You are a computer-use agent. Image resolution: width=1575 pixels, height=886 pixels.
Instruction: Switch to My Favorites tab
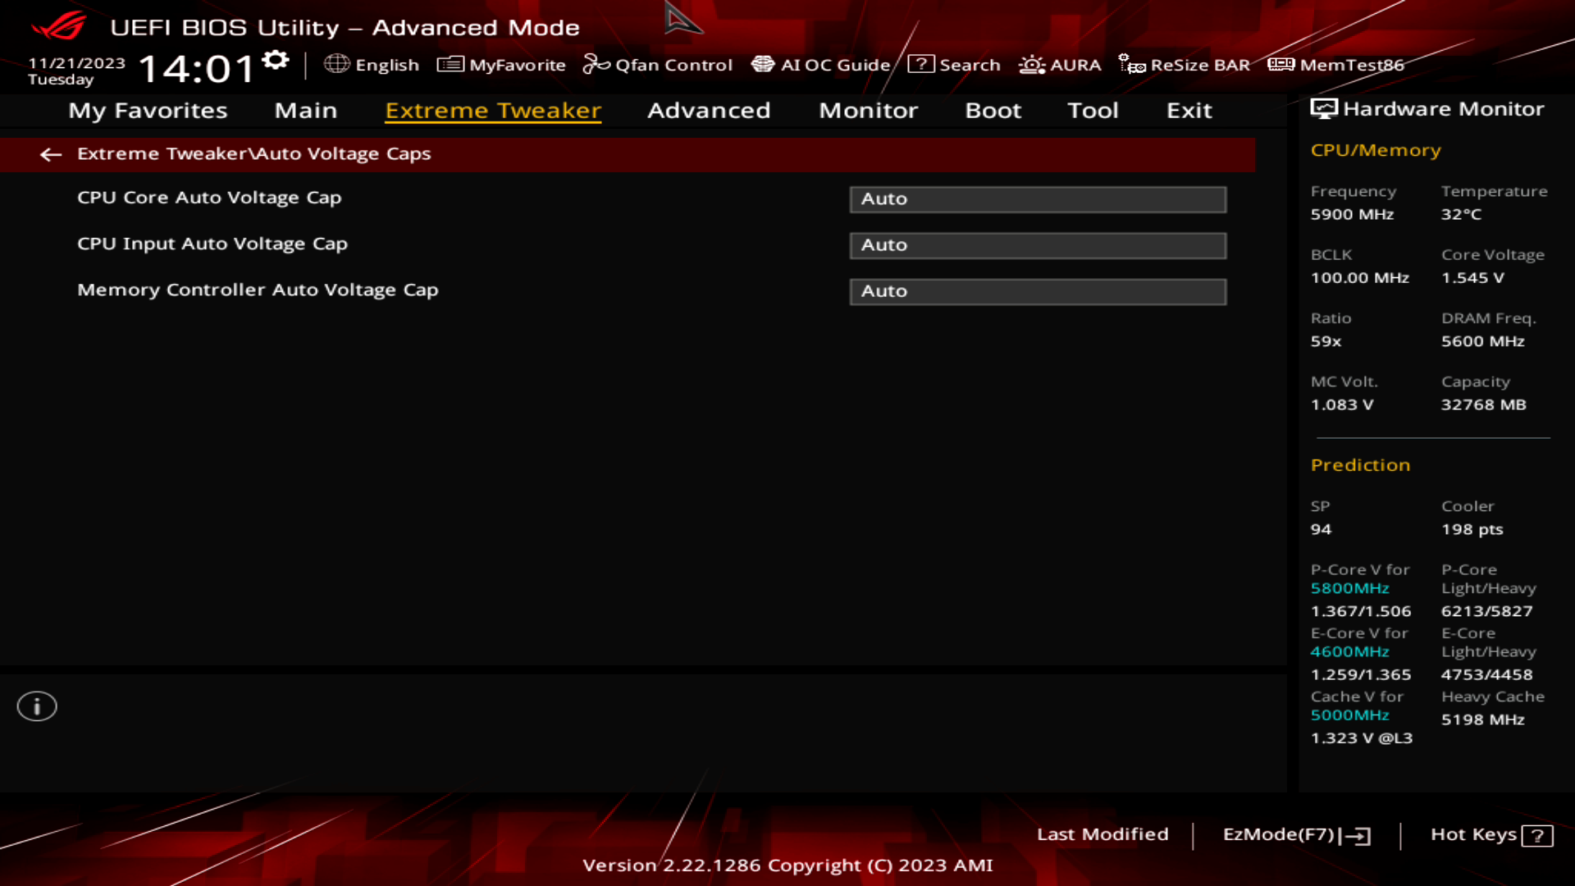click(148, 111)
